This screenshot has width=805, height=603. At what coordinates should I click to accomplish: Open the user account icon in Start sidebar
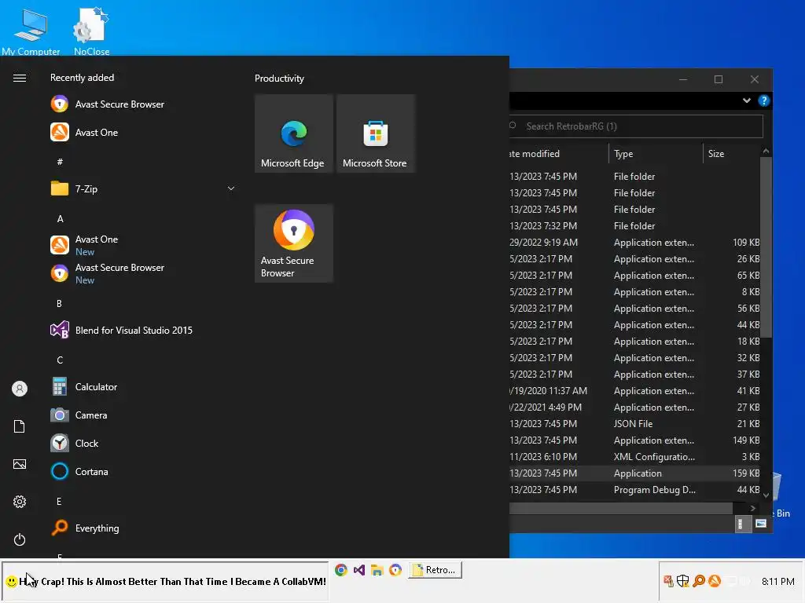20,389
